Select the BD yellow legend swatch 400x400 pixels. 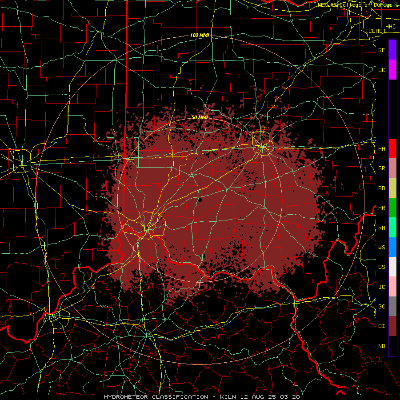[392, 188]
